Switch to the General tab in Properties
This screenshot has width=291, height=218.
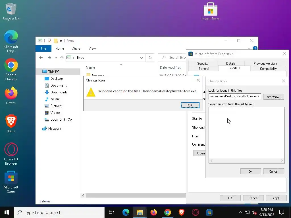click(203, 69)
